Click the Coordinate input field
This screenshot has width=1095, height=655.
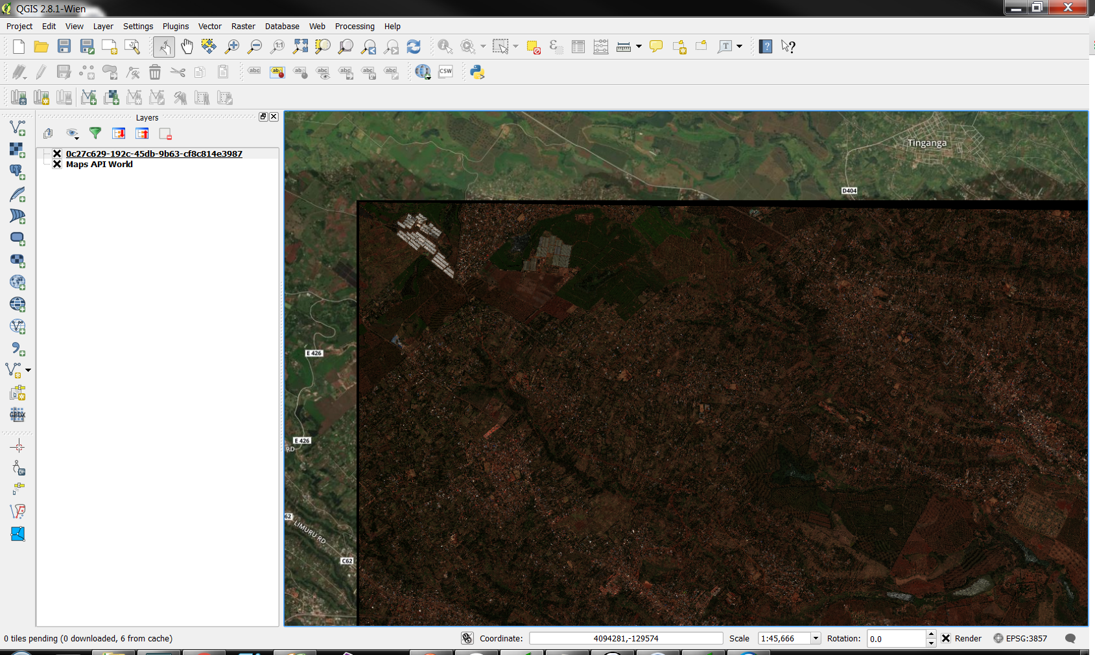[626, 638]
